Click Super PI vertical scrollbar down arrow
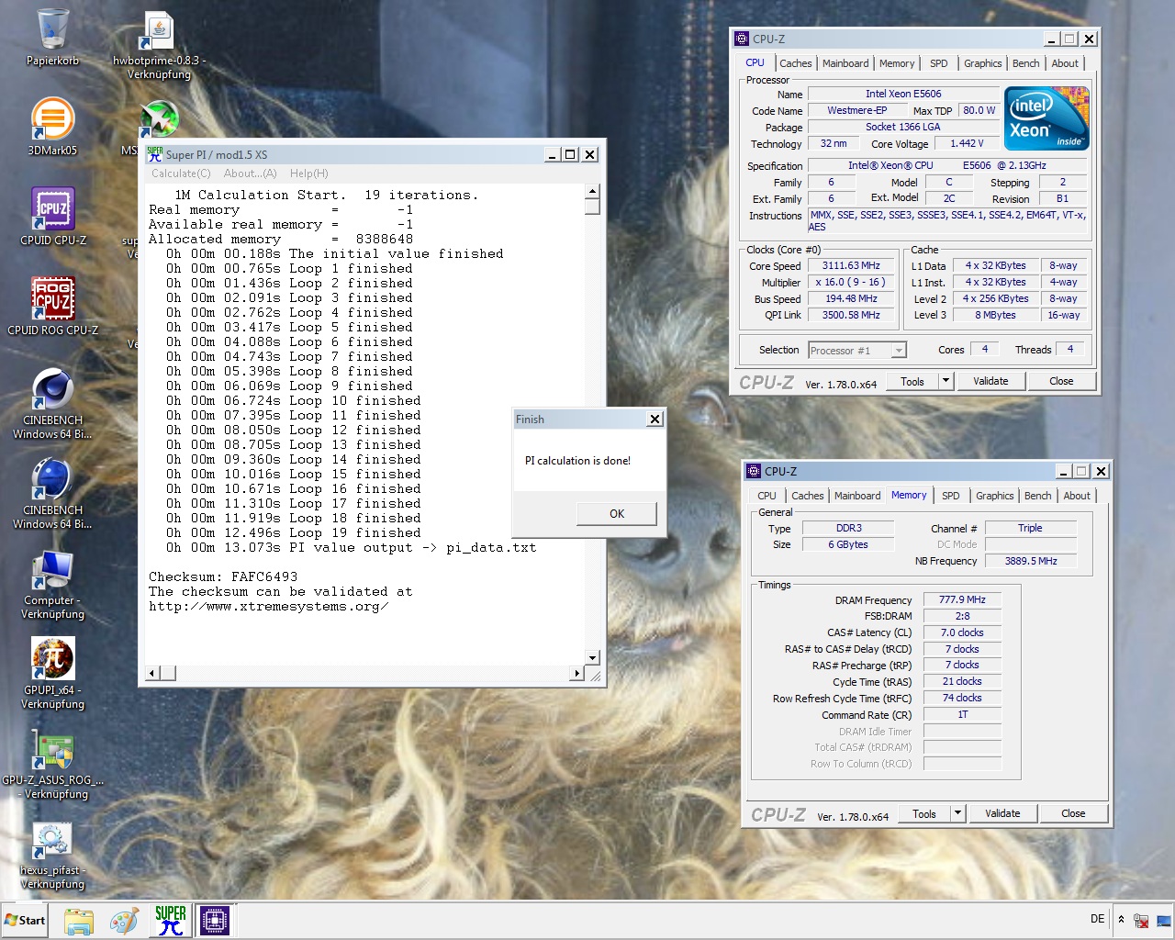 point(592,657)
